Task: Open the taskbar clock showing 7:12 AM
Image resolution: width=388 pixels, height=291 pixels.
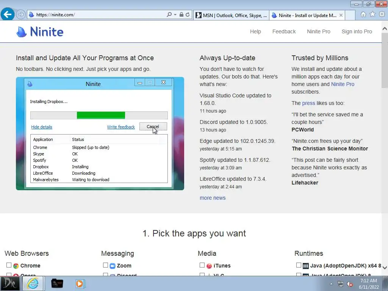Action: point(369,283)
